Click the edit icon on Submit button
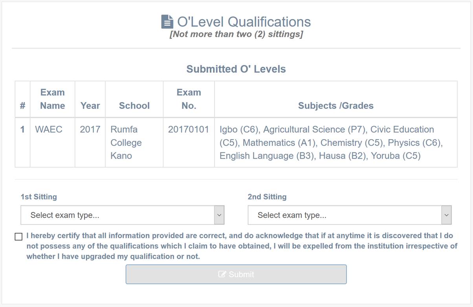The image size is (473, 307). point(222,274)
